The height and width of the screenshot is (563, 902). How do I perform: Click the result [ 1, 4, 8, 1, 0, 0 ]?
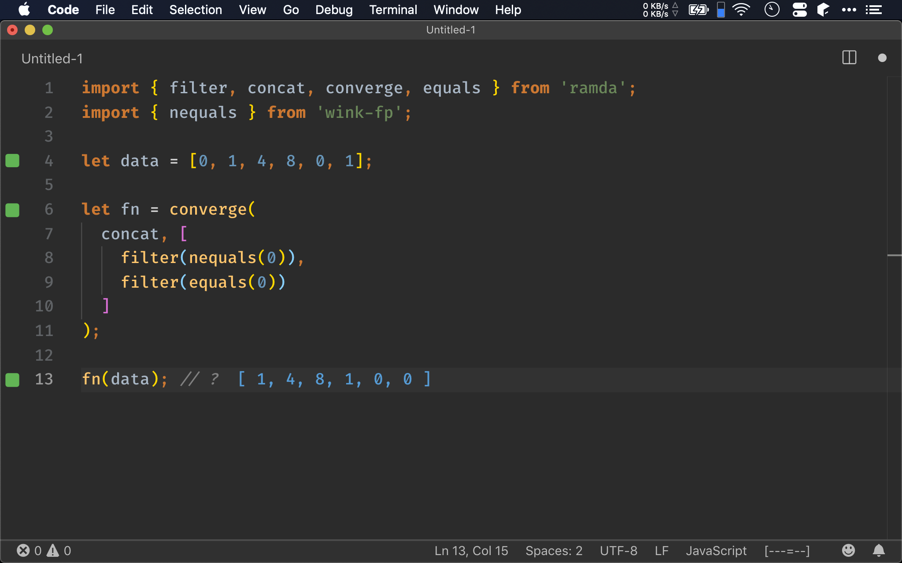pos(334,379)
